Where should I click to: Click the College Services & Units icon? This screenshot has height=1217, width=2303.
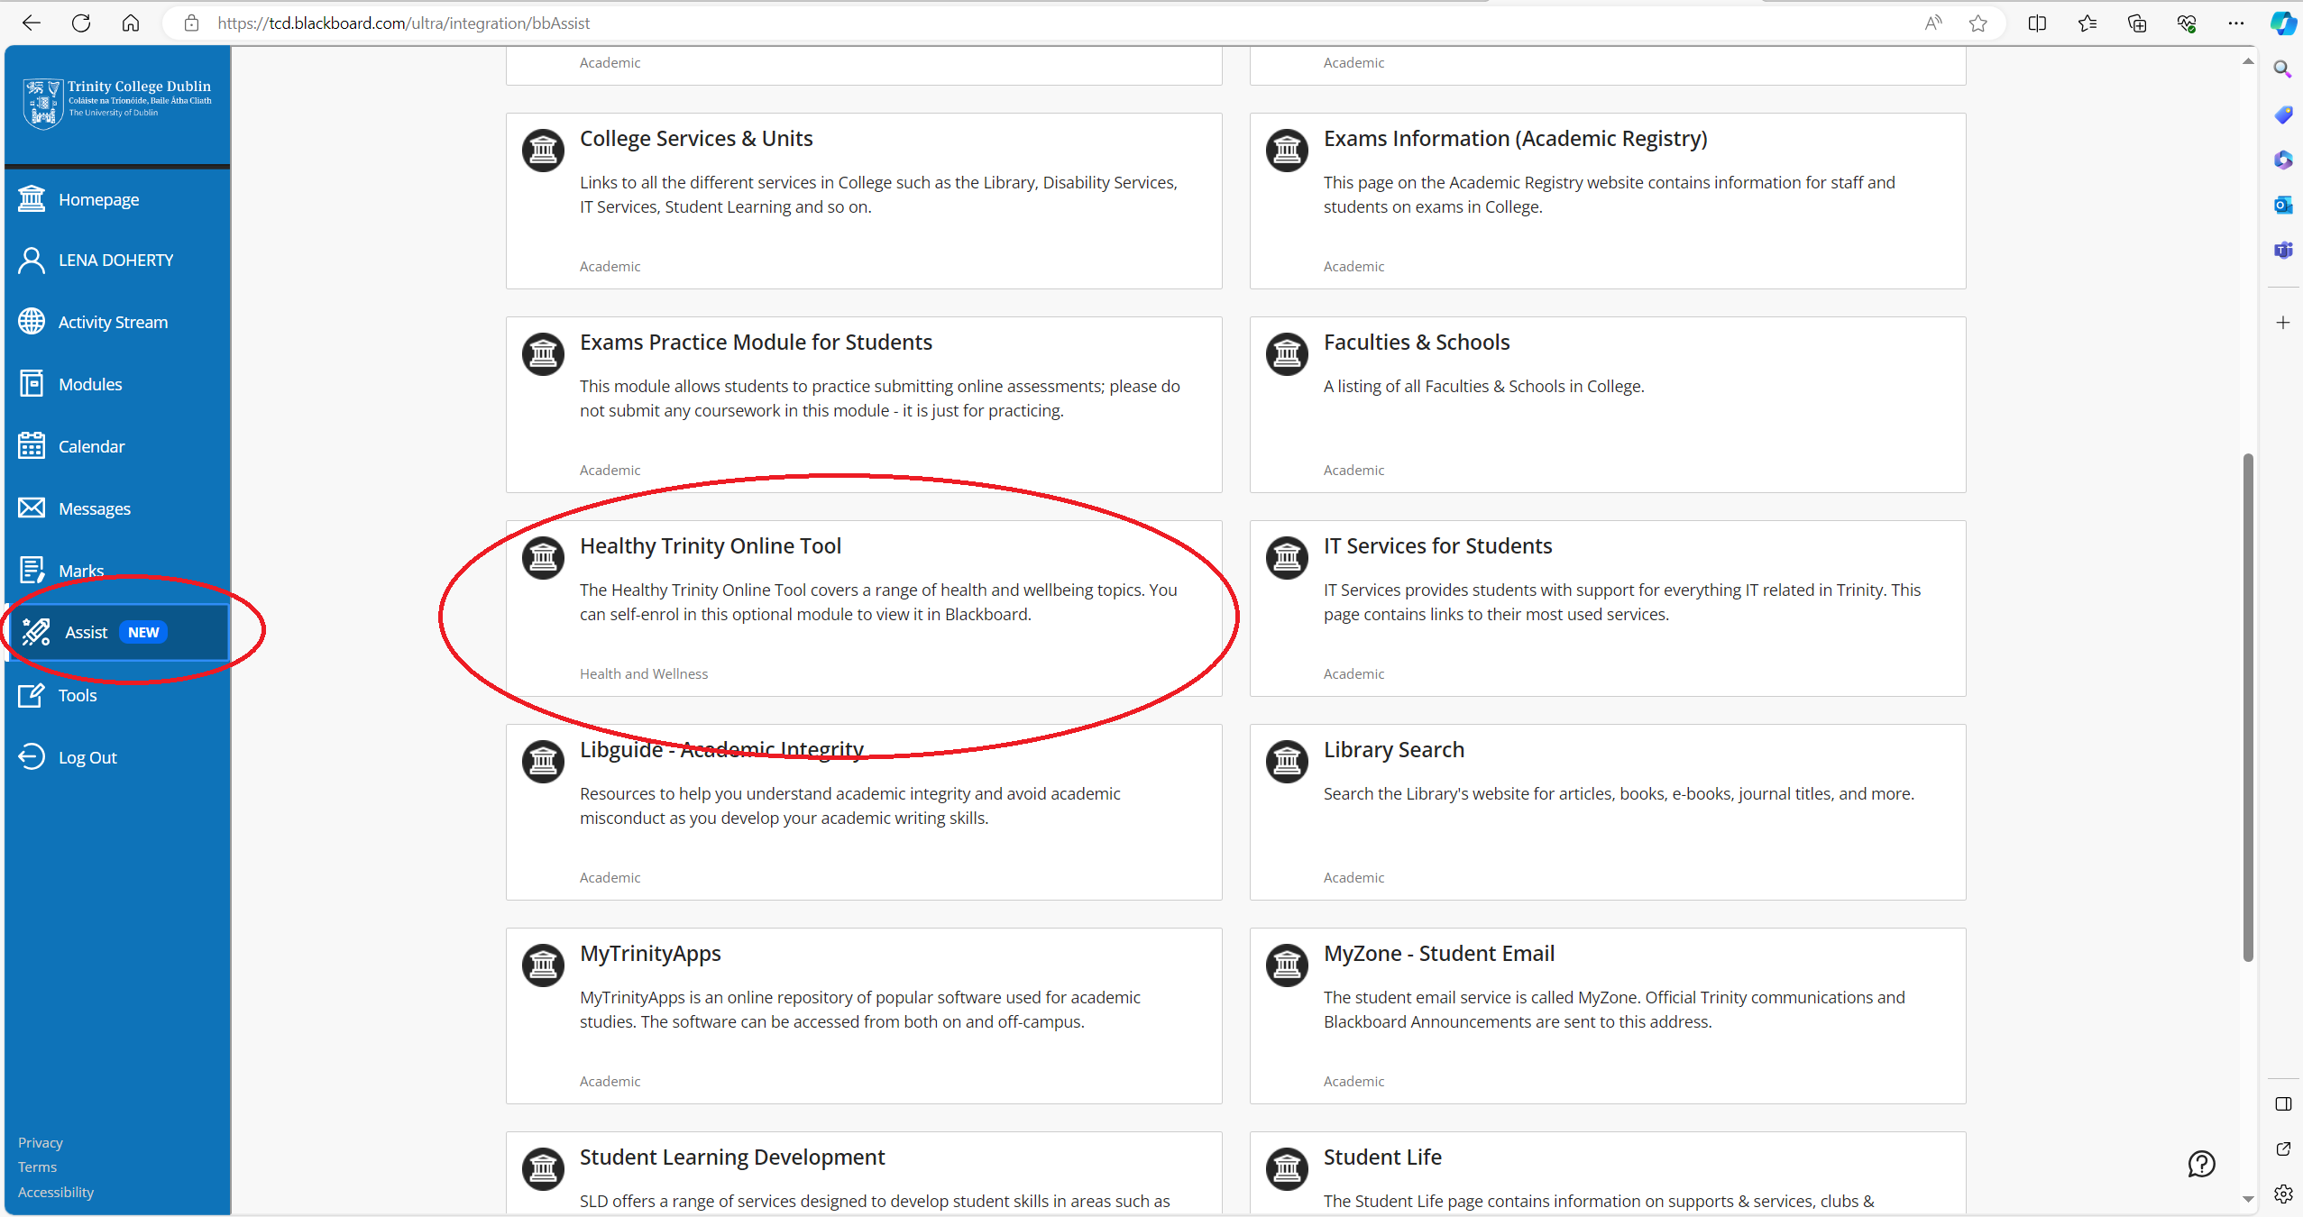[543, 151]
